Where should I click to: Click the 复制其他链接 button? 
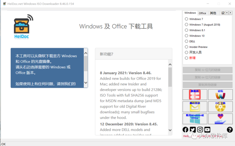click(208, 85)
